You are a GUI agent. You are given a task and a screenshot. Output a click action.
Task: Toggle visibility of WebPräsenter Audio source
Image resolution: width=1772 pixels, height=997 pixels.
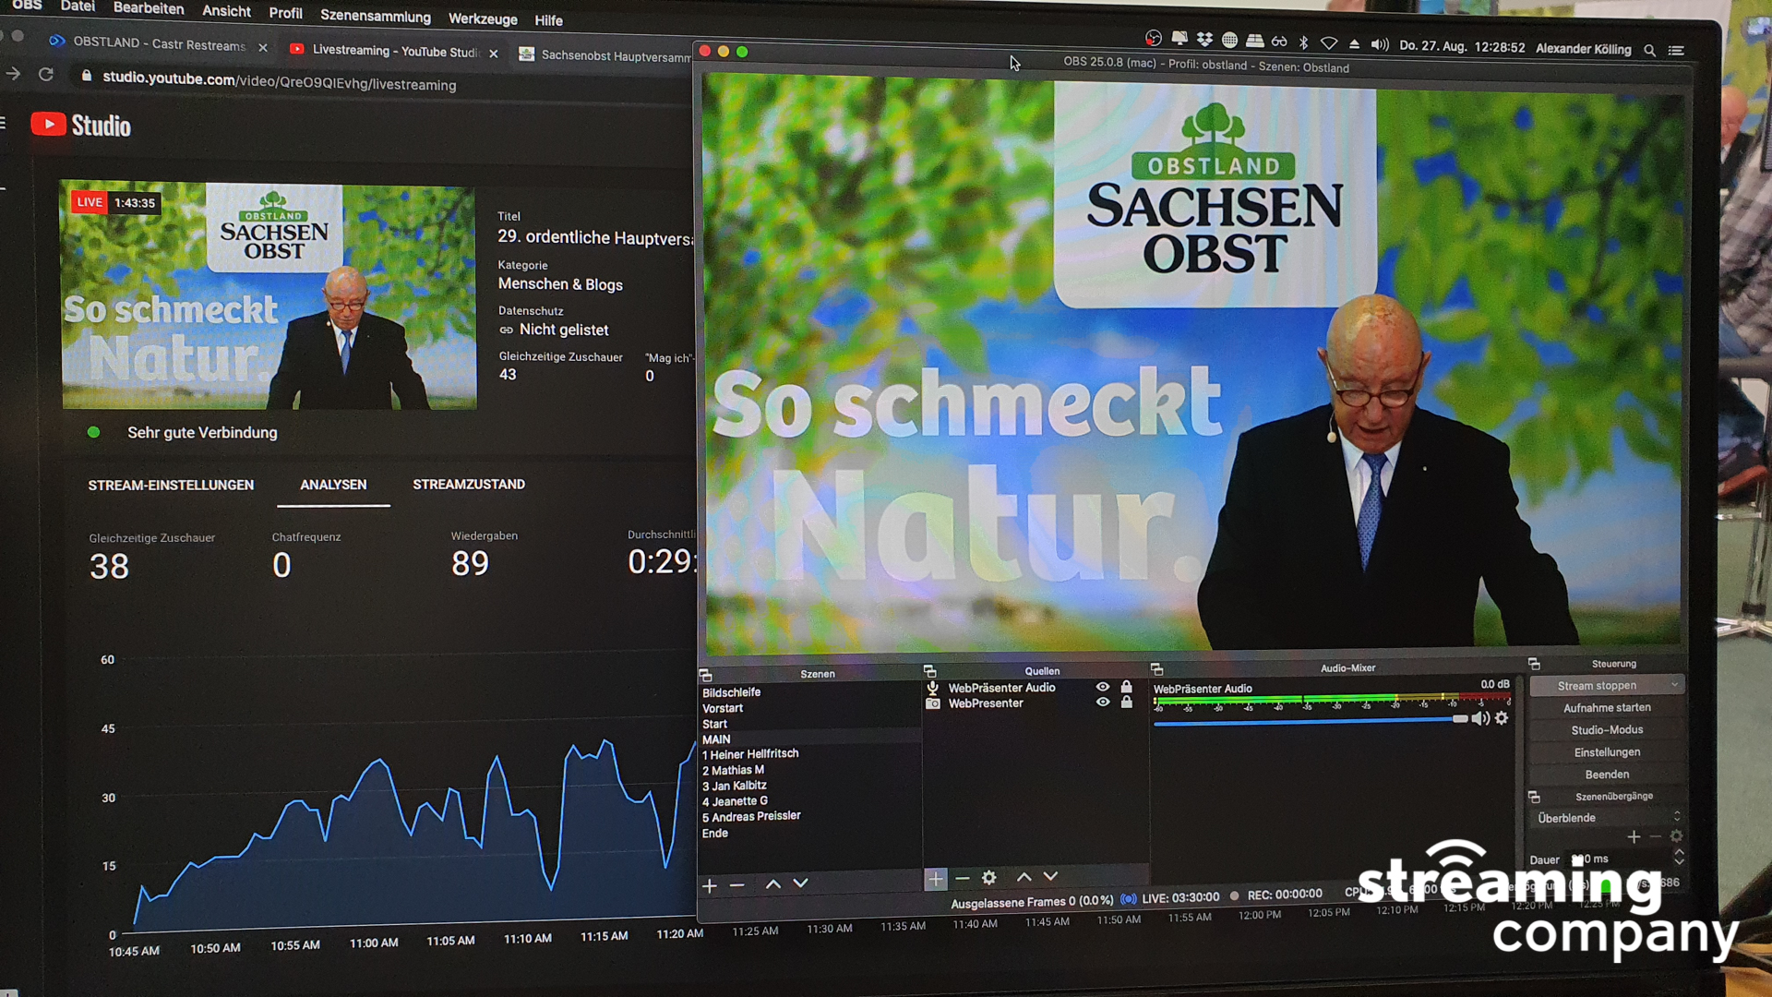point(1102,687)
